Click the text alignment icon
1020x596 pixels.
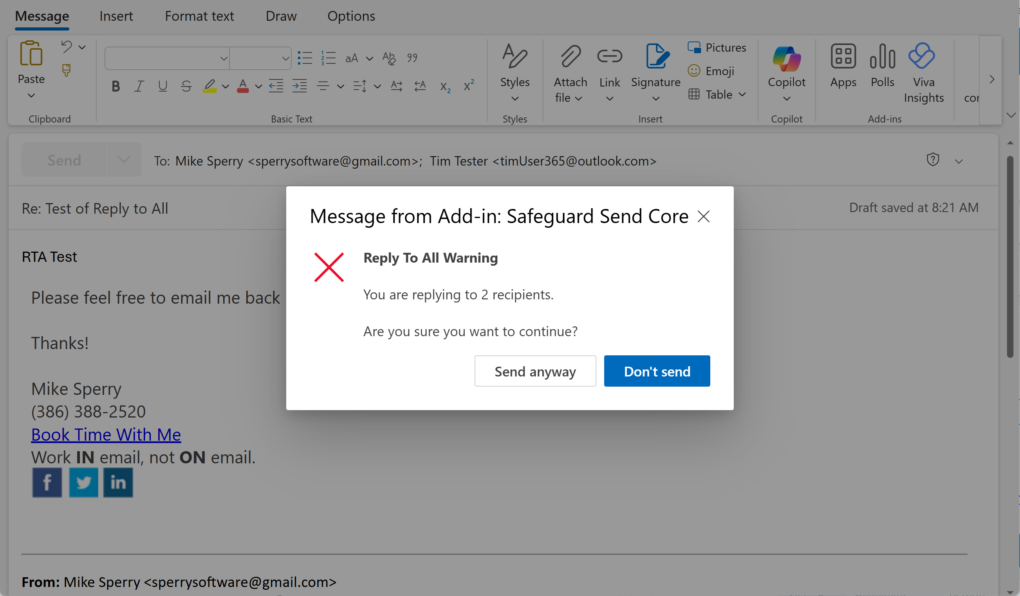point(323,86)
